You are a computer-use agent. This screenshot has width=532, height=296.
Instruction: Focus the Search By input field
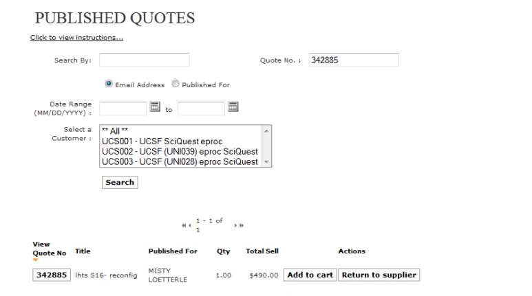(145, 60)
